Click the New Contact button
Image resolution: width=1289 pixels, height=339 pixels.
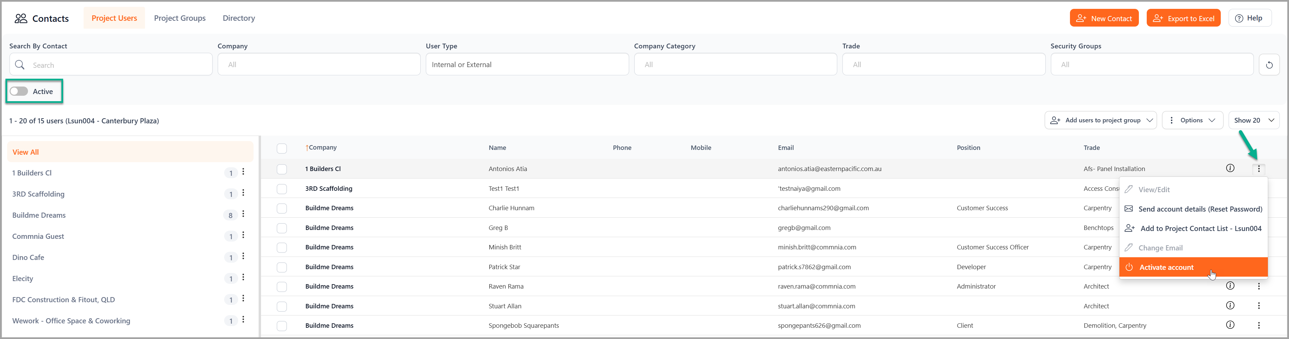1104,18
